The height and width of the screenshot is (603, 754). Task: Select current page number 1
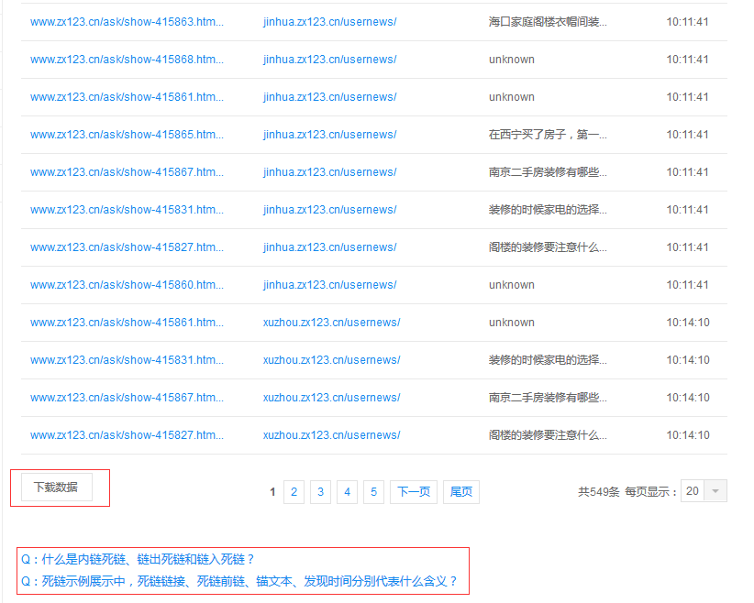(x=272, y=492)
